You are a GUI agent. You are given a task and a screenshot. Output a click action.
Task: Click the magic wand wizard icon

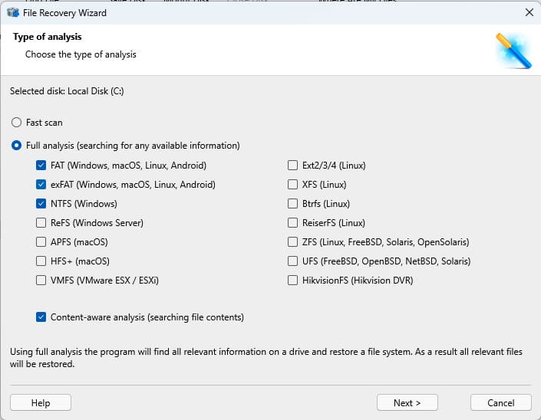tap(513, 51)
